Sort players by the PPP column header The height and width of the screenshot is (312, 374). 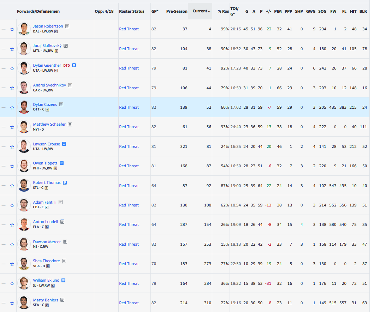click(x=290, y=11)
